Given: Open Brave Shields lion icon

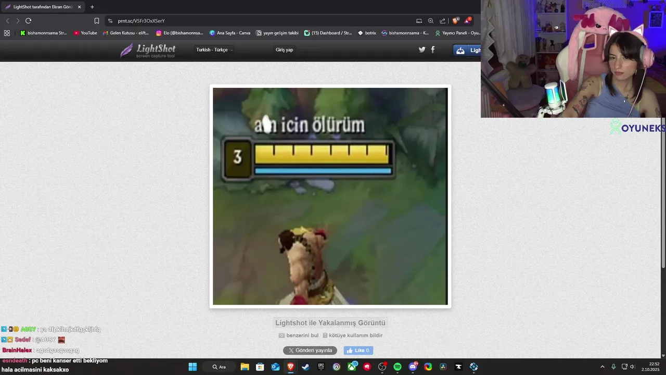Looking at the screenshot, I should pyautogui.click(x=456, y=21).
